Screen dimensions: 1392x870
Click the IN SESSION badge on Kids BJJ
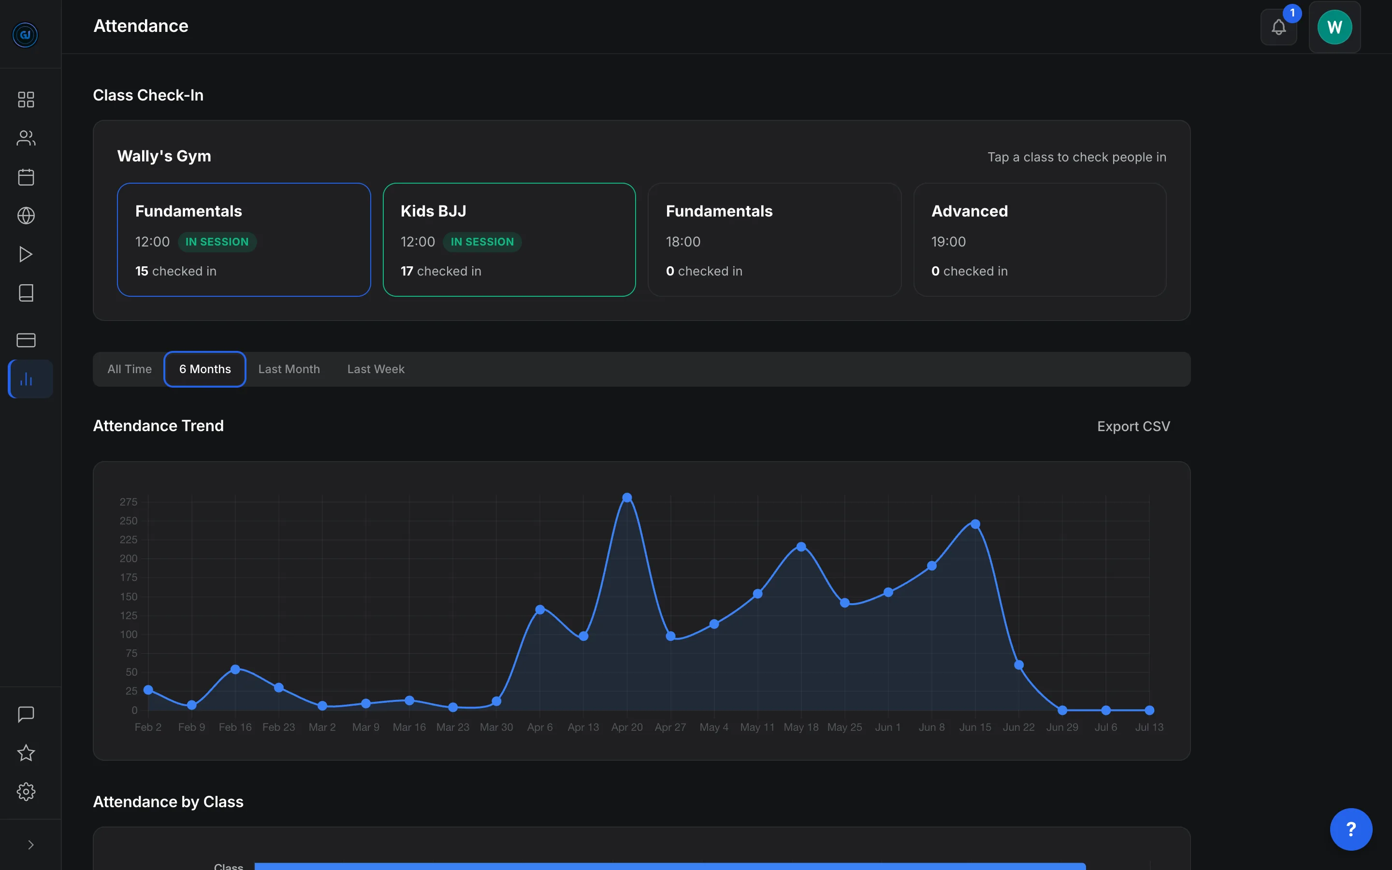482,242
